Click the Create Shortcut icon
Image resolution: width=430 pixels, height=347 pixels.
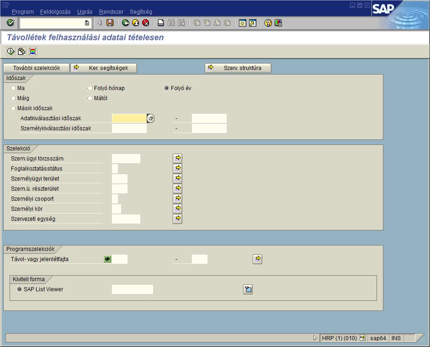(x=253, y=23)
